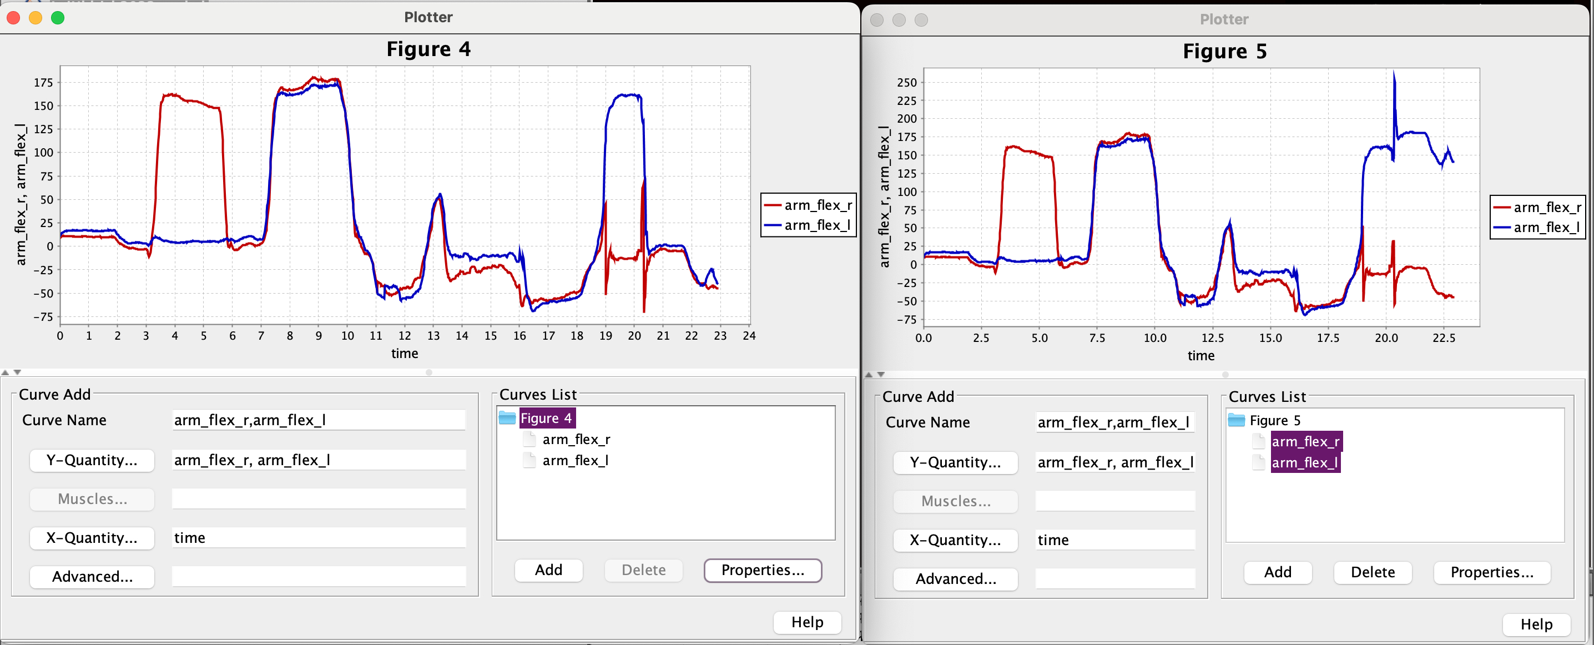This screenshot has width=1594, height=645.
Task: Collapse split pane up arrow in Figure 5 window
Action: pos(869,375)
